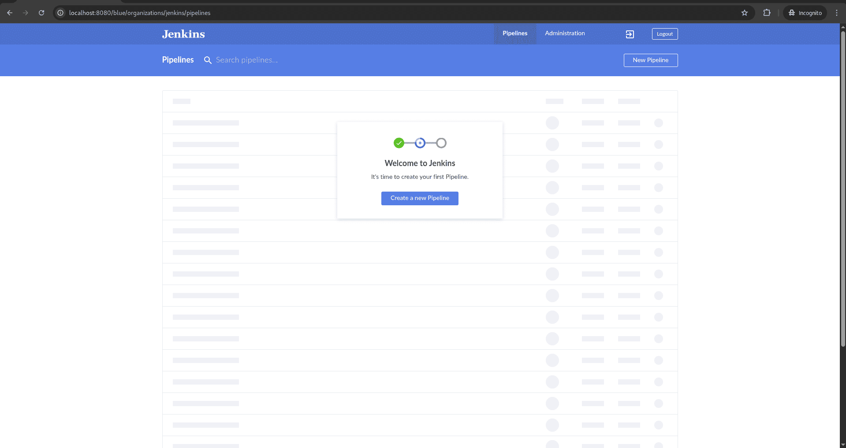This screenshot has height=448, width=846.
Task: Click the scrollbar up arrow on the right
Action: pos(842,27)
